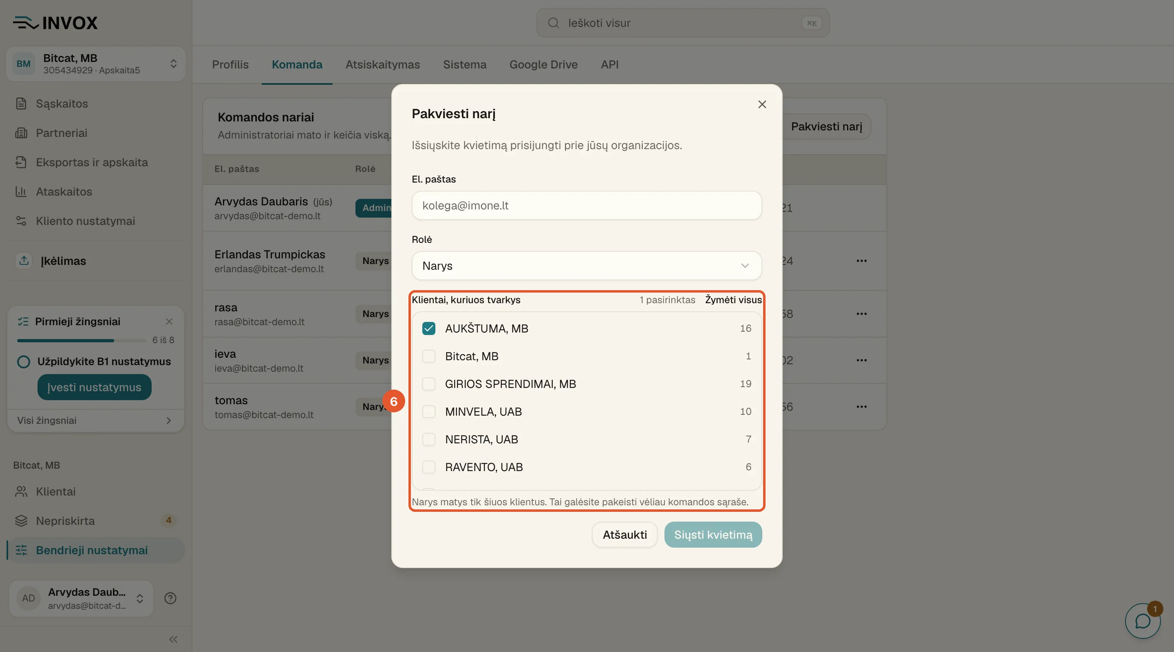Screen dimensions: 1174x652
Task: Click the Klientai people icon
Action: 21,491
